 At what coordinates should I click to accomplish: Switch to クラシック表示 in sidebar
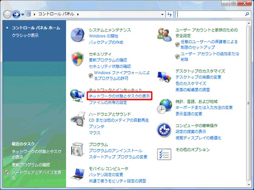pyautogui.click(x=25, y=35)
